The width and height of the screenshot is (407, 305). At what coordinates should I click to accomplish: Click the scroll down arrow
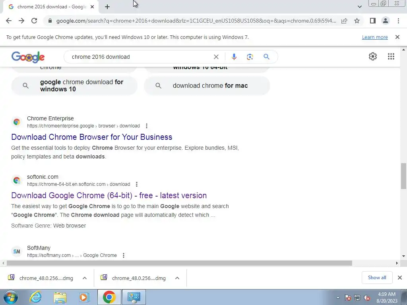coord(403,256)
